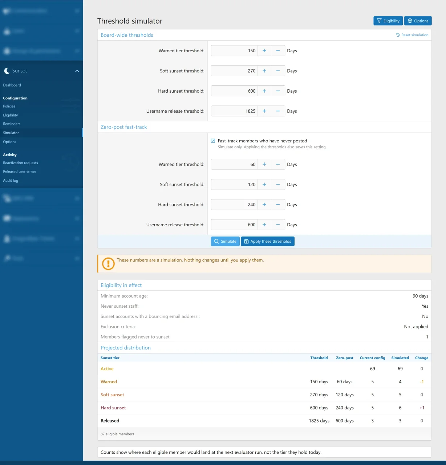The height and width of the screenshot is (465, 446).
Task: Open the Eligibility filter button at top
Action: pos(388,21)
